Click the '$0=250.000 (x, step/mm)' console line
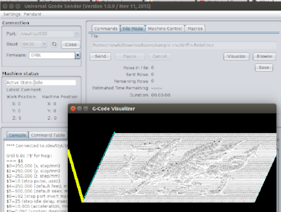This screenshot has width=281, height=212. [33, 166]
